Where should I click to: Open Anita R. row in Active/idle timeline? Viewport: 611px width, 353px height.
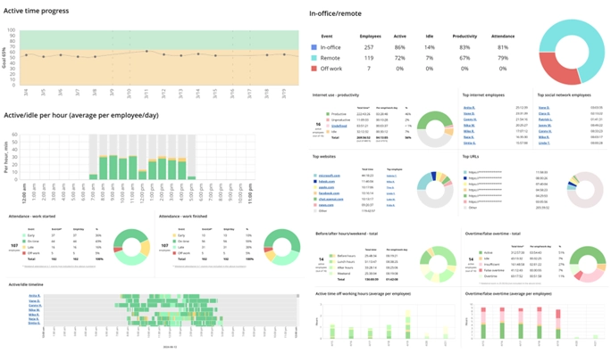tap(34, 296)
